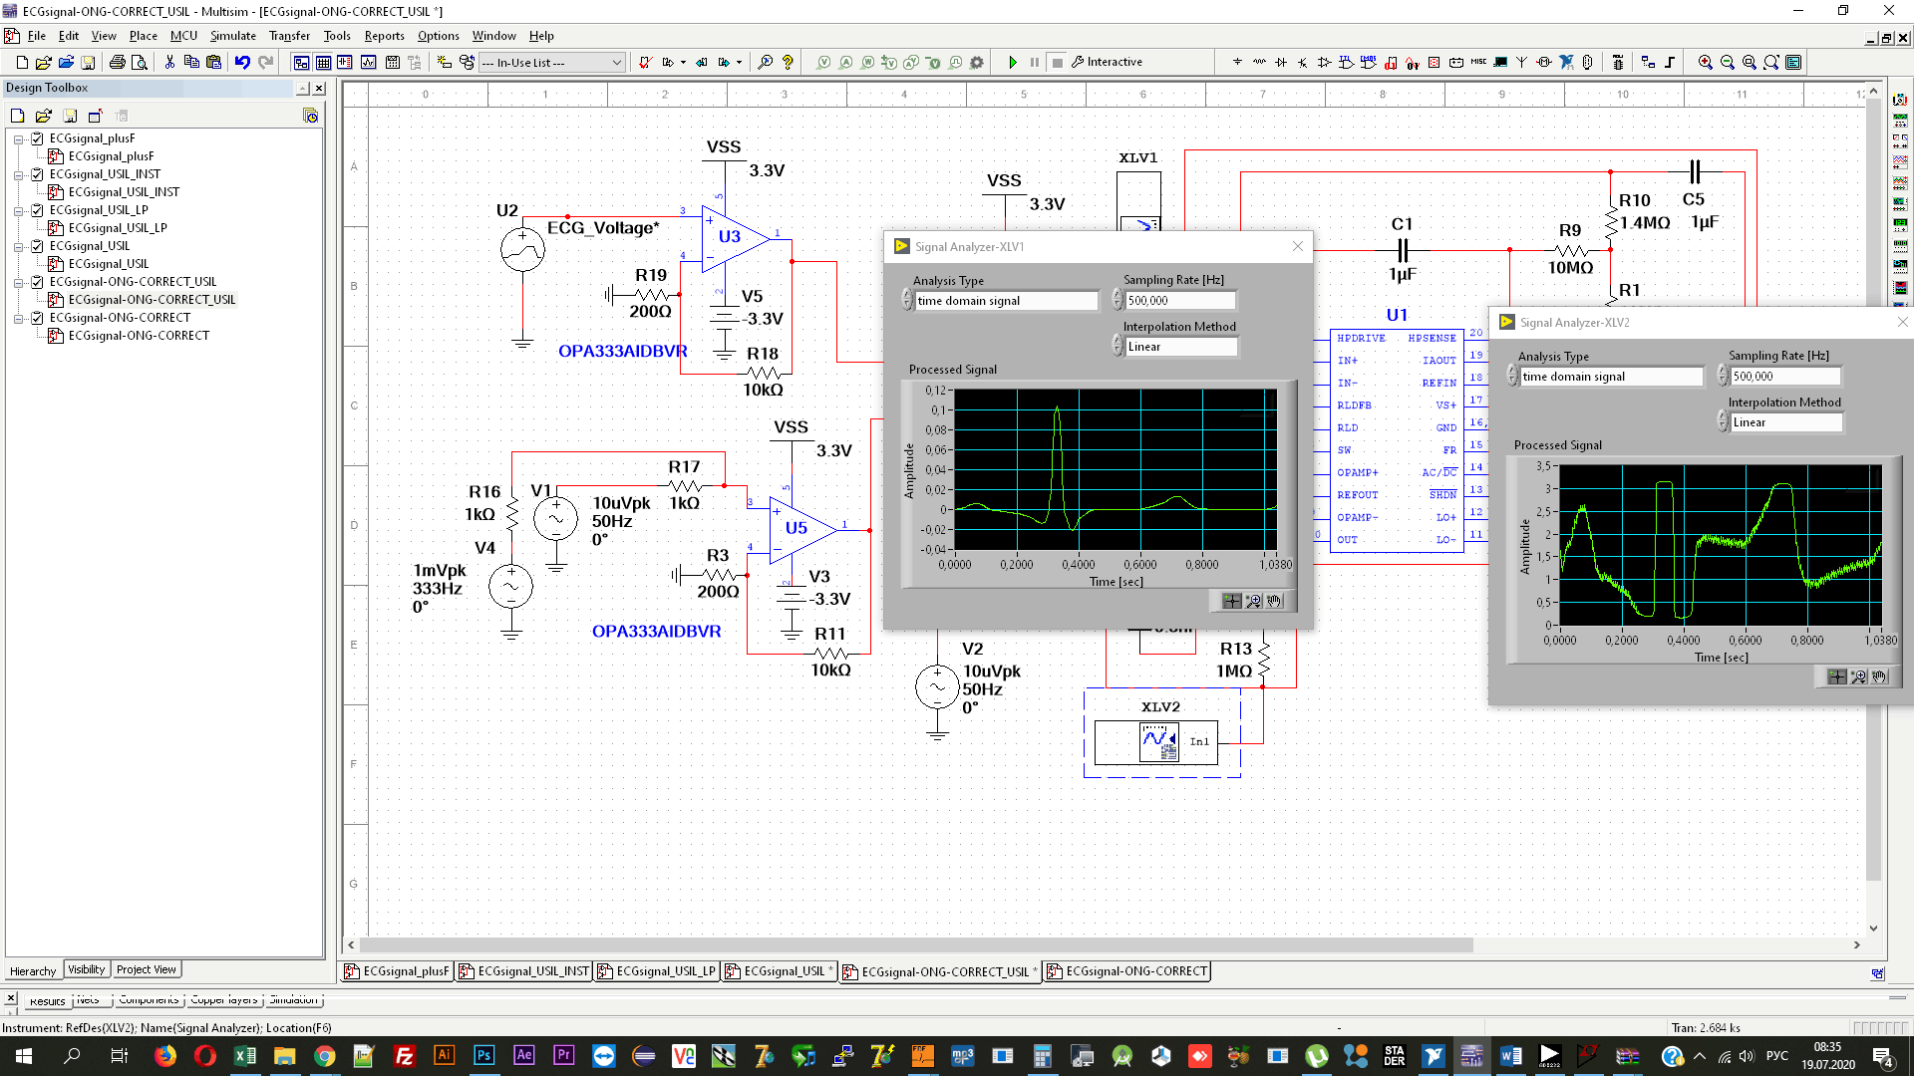Place a basic resistor component icon
The image size is (1914, 1076).
[x=1259, y=62]
